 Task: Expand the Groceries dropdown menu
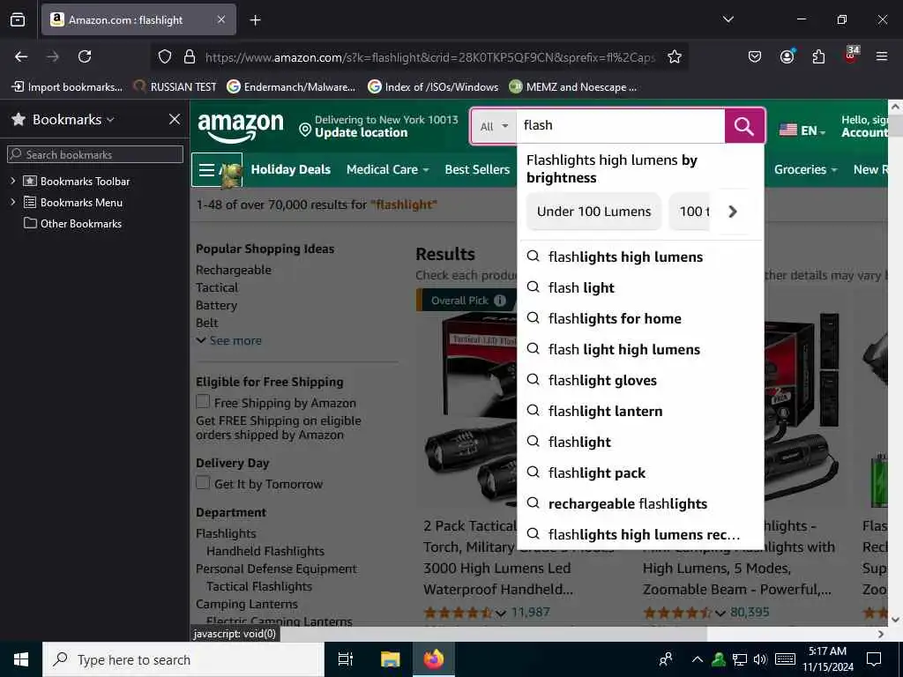(x=805, y=170)
